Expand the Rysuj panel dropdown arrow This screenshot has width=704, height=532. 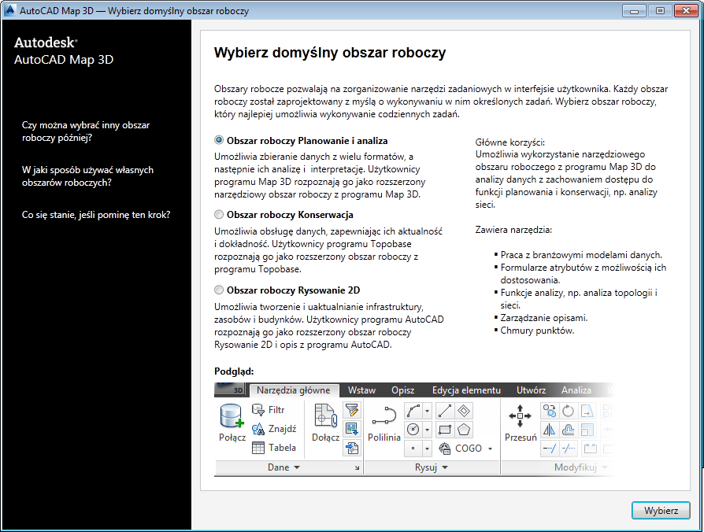tap(445, 467)
